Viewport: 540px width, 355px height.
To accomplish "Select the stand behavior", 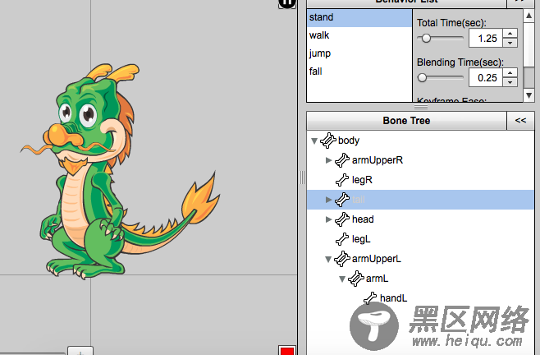I will pos(359,17).
